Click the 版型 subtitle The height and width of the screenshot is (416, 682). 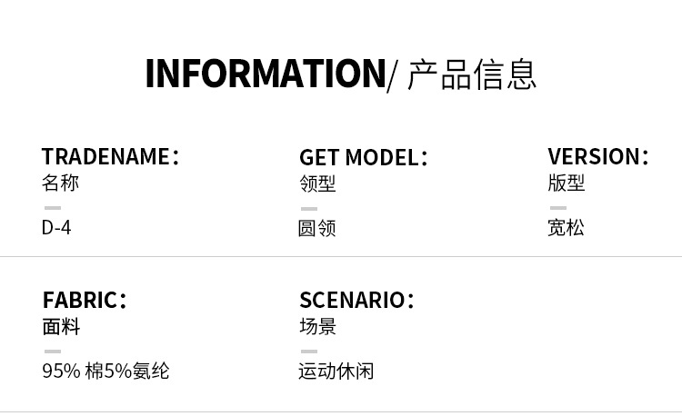567,183
